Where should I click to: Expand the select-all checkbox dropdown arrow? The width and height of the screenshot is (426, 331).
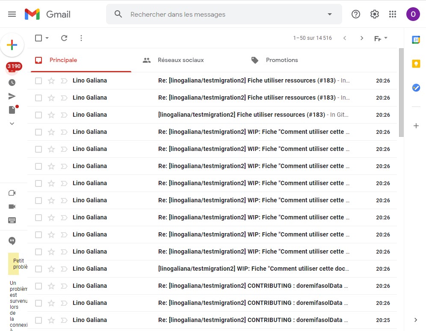47,38
